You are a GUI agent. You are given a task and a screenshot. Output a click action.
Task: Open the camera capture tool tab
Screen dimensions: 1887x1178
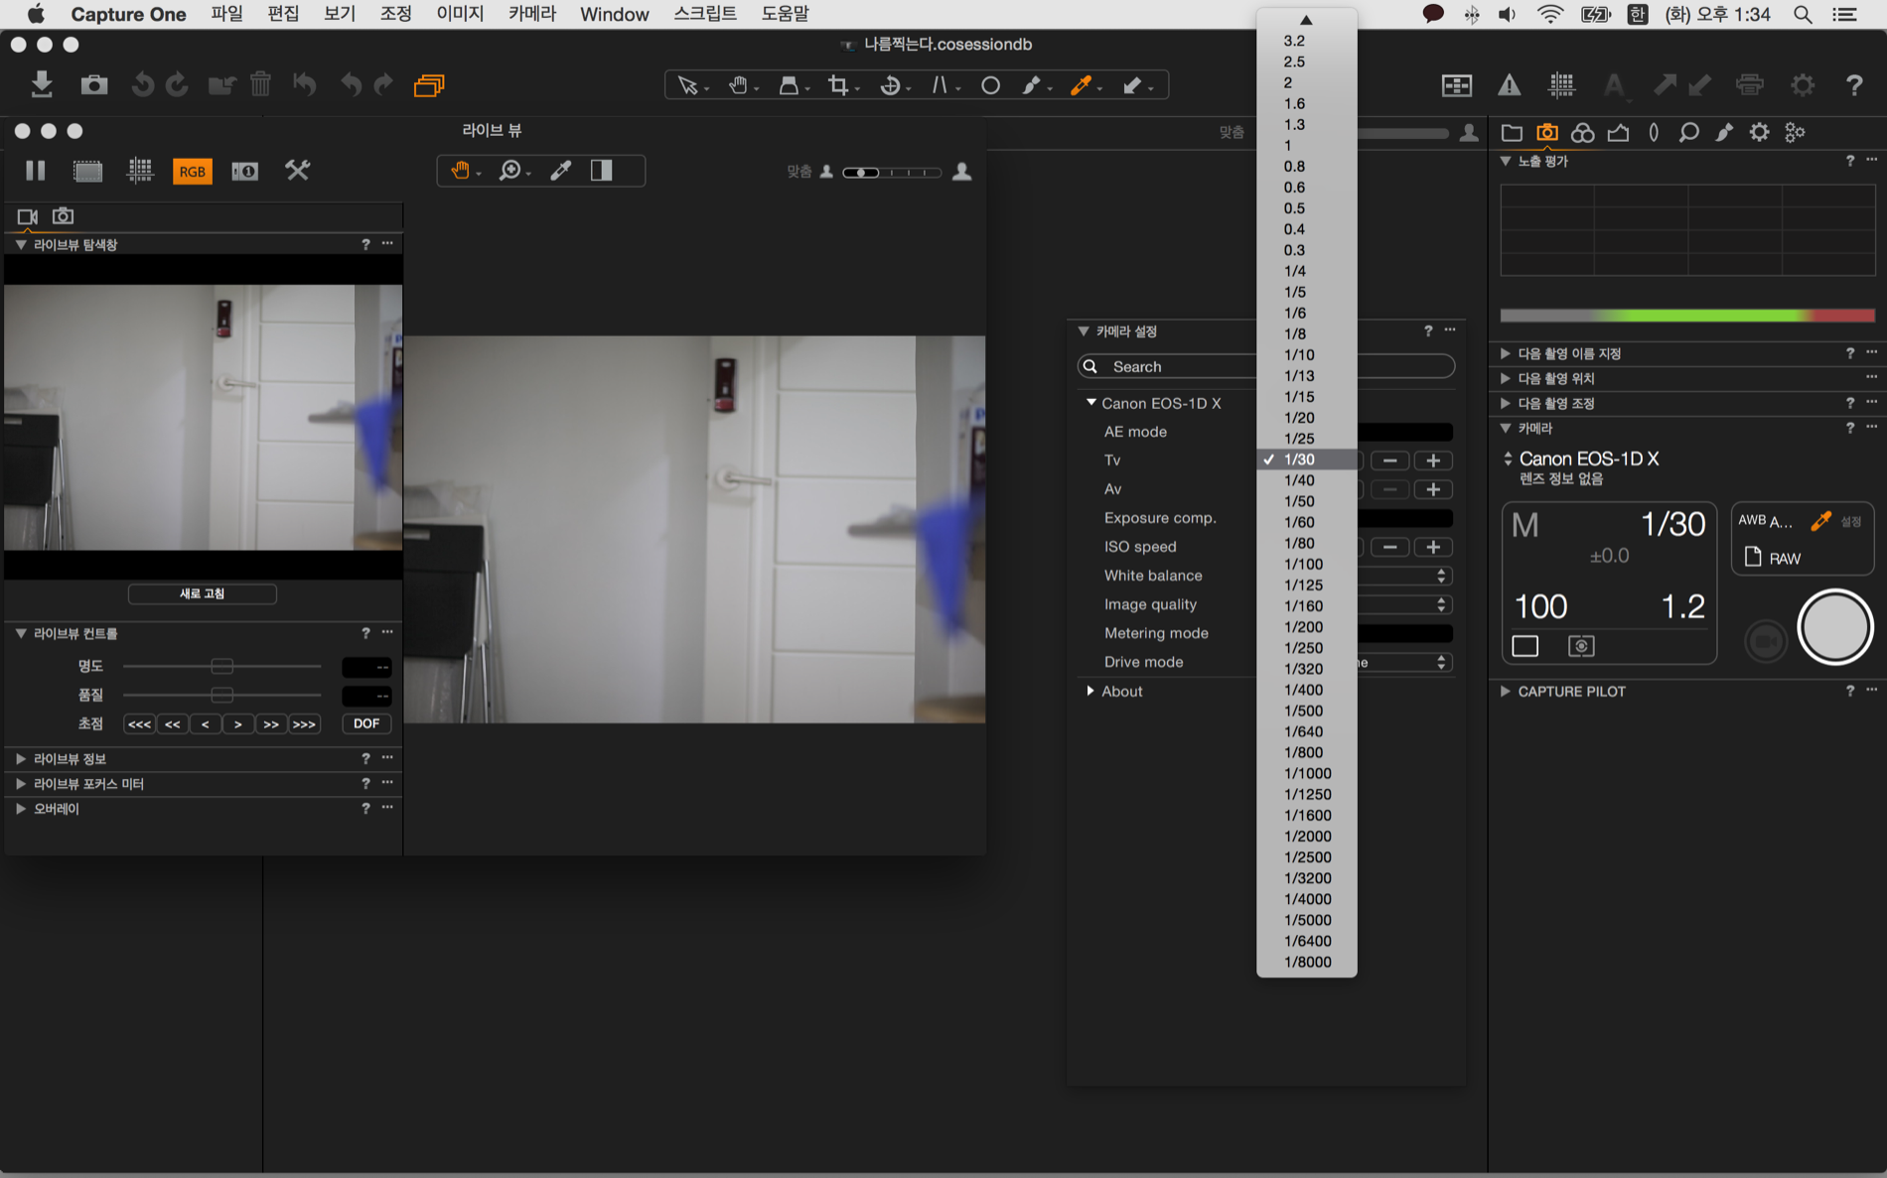[1546, 132]
